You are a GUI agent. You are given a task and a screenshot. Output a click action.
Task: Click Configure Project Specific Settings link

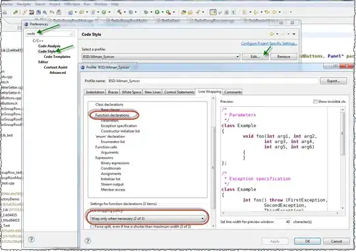click(269, 44)
